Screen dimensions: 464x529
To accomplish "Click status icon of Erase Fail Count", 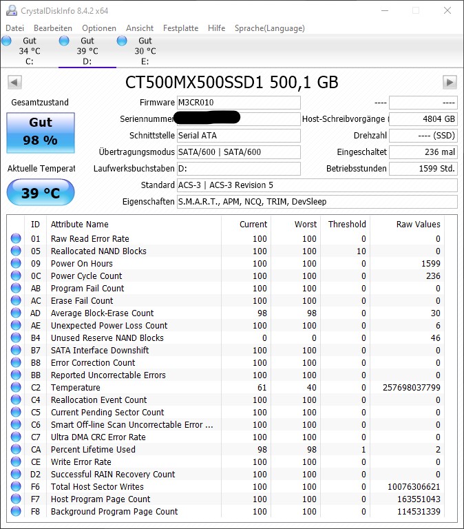I will click(16, 300).
